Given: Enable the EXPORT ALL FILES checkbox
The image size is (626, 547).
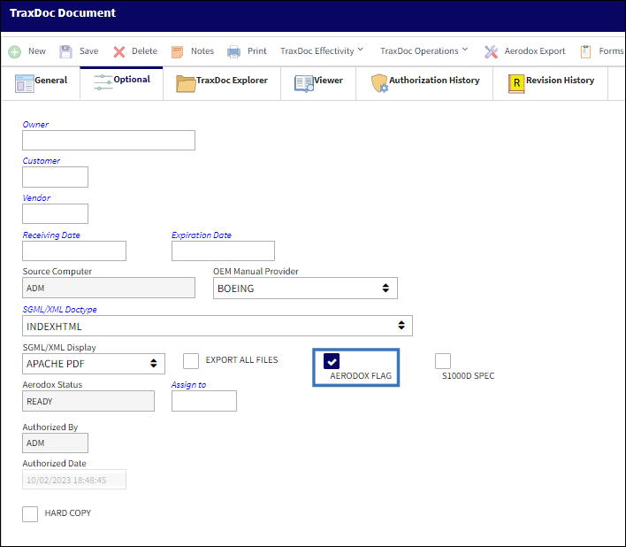Looking at the screenshot, I should point(191,361).
